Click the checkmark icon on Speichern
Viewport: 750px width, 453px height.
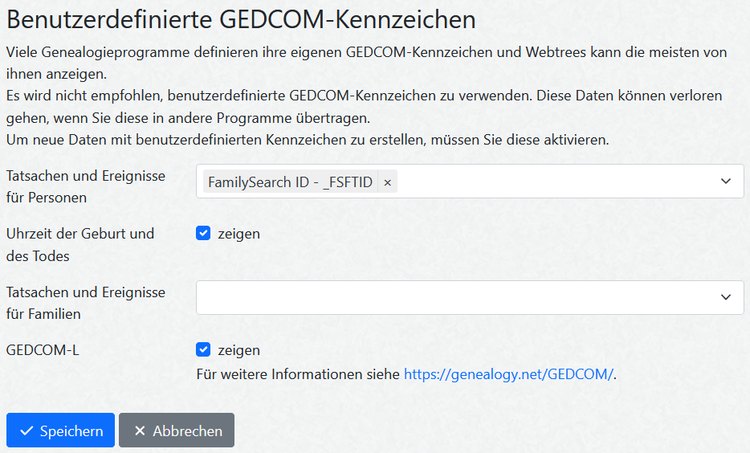[x=26, y=431]
